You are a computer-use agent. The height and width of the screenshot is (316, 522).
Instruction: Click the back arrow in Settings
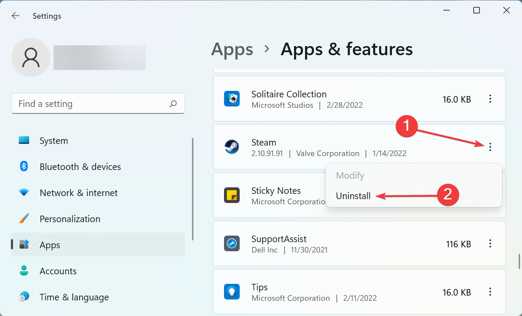(x=16, y=16)
